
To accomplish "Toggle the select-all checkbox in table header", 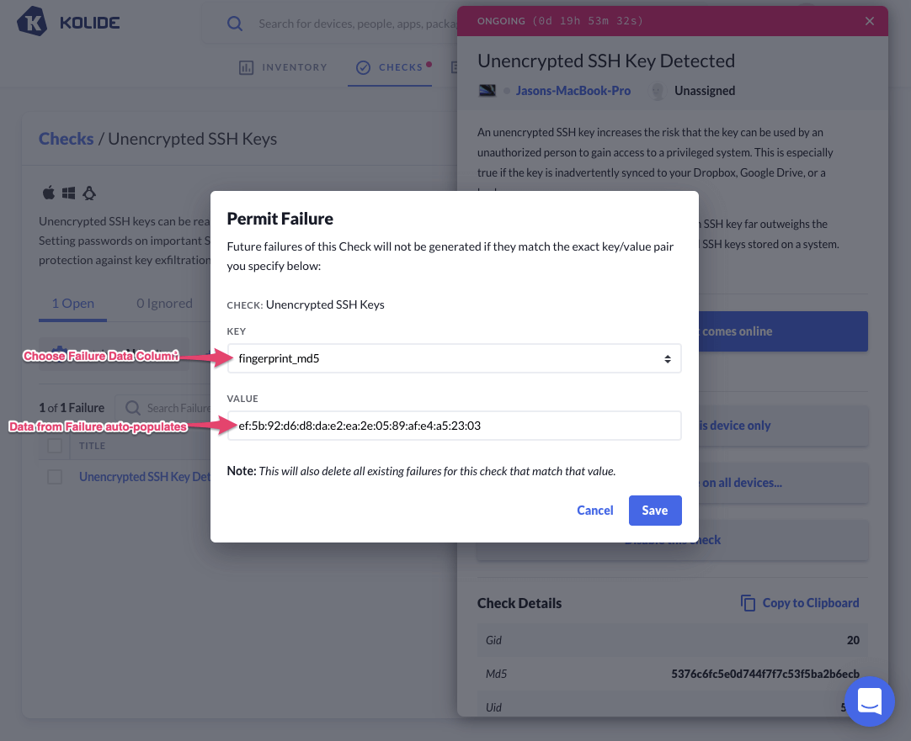I will click(55, 446).
